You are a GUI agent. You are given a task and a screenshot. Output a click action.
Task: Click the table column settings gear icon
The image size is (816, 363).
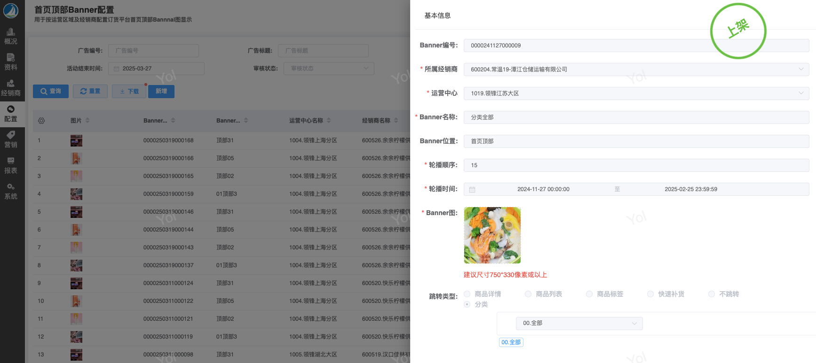(41, 121)
